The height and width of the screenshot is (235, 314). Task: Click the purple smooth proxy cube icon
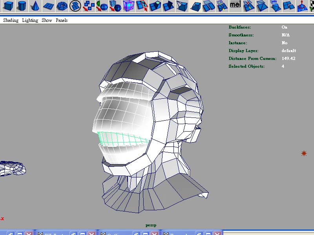(x=129, y=6)
